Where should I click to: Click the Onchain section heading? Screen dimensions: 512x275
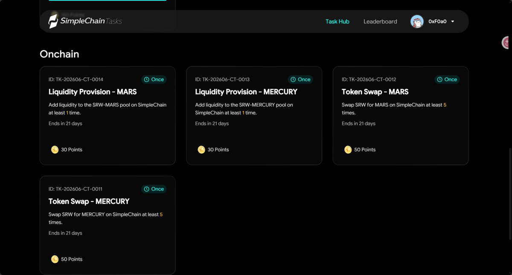[59, 54]
